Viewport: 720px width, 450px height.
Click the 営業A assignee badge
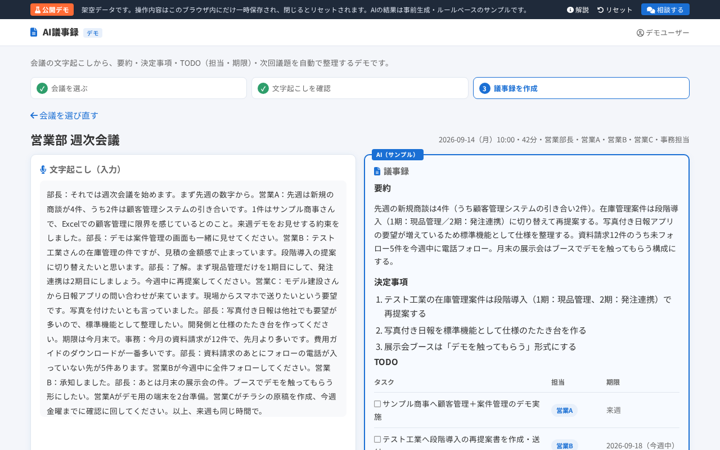point(564,410)
